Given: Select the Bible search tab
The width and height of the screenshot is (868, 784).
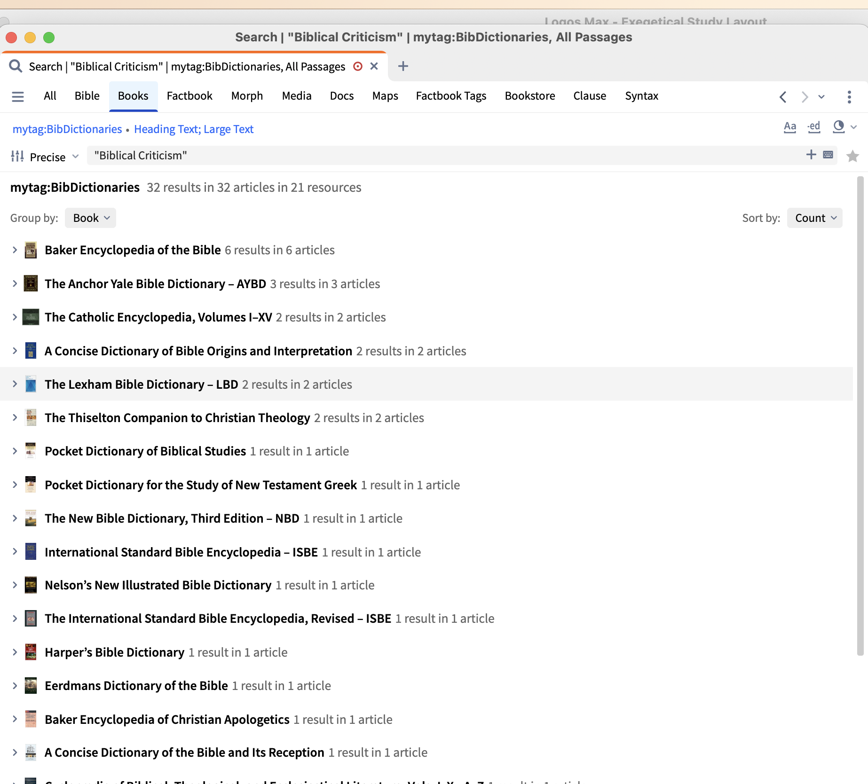Looking at the screenshot, I should tap(87, 96).
